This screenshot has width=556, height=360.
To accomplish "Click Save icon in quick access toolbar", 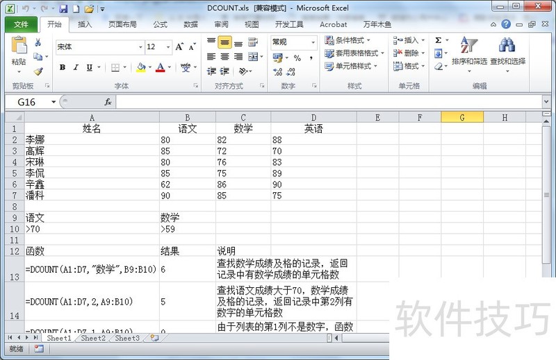I will point(63,8).
